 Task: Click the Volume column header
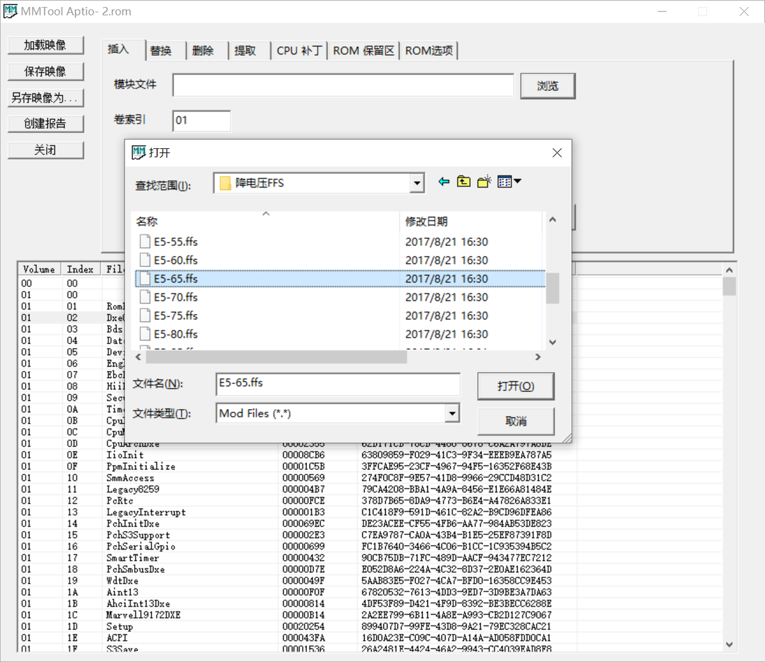click(x=39, y=269)
